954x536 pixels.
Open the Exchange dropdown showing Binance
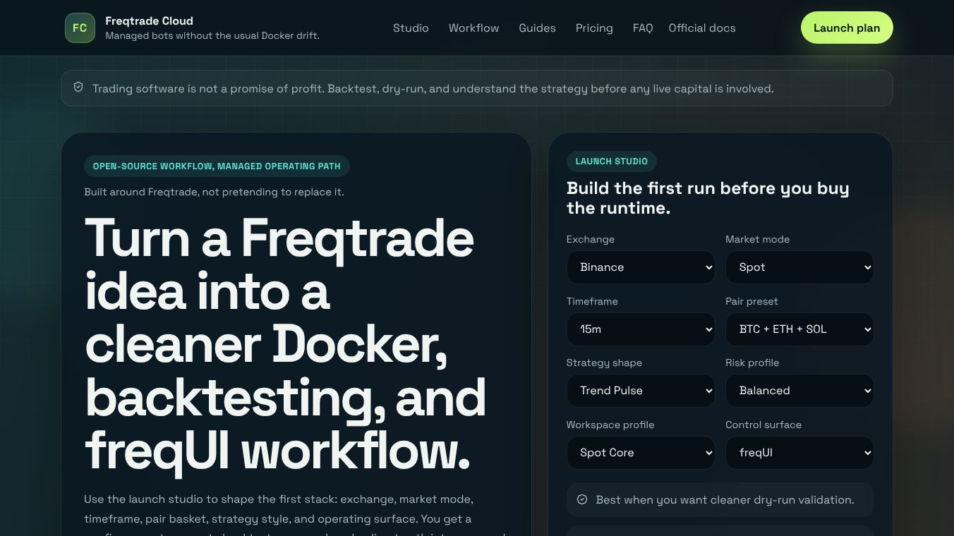click(641, 267)
